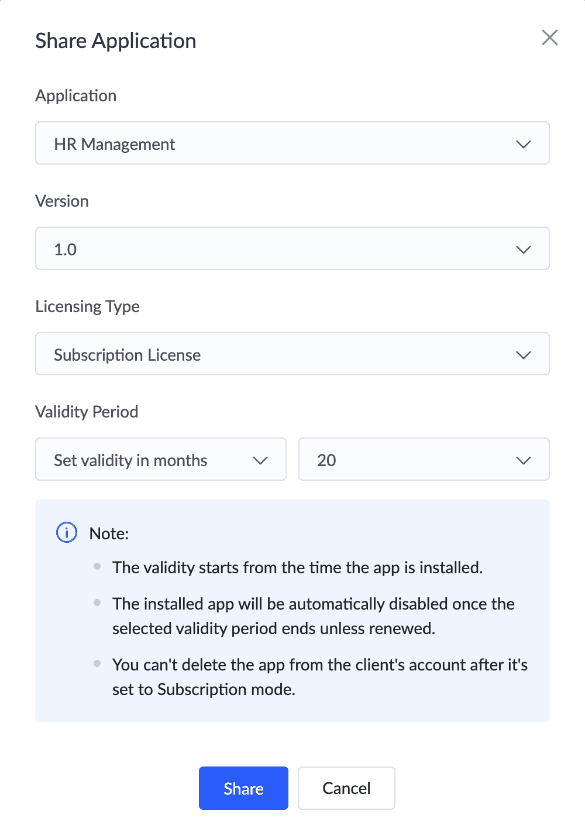Click the note about validity starting at install
This screenshot has width=585, height=835.
[x=297, y=567]
